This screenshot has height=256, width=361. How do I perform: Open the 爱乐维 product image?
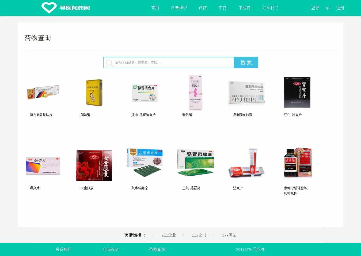(195, 92)
